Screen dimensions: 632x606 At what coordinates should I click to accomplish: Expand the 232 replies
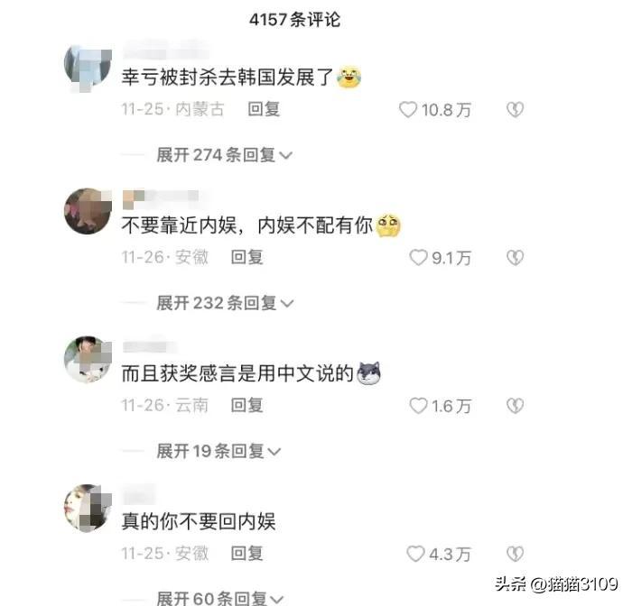[x=225, y=303]
